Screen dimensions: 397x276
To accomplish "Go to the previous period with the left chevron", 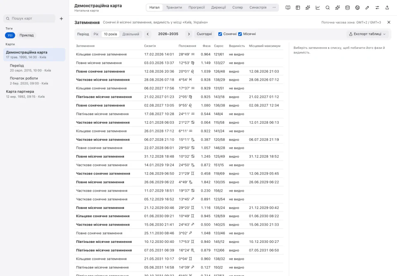I will [148, 34].
